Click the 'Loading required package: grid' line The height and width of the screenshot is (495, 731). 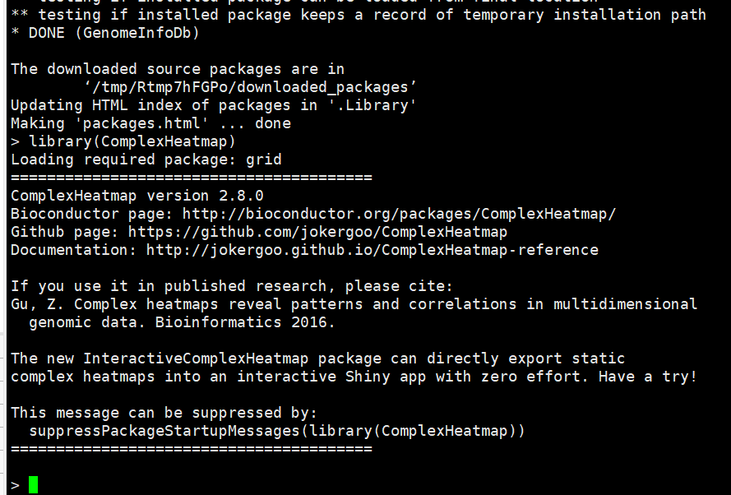point(146,160)
